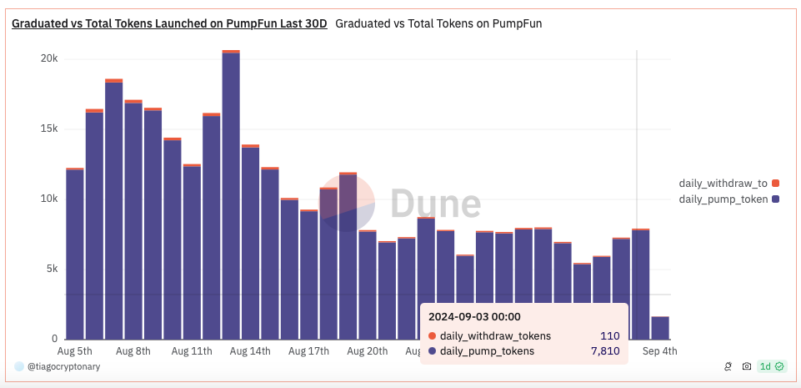This screenshot has height=388, width=801.
Task: Select the first bar above Aug 5th
Action: (x=75, y=254)
